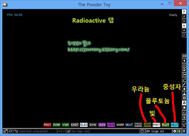Open the Tools category icon
This screenshot has height=136, width=189.
click(184, 117)
